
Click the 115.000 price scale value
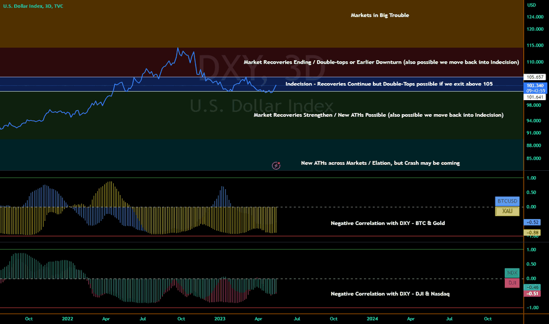(535, 45)
